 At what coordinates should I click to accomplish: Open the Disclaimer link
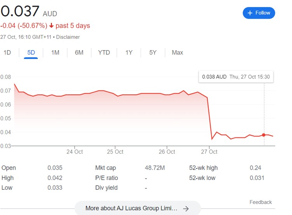69,37
